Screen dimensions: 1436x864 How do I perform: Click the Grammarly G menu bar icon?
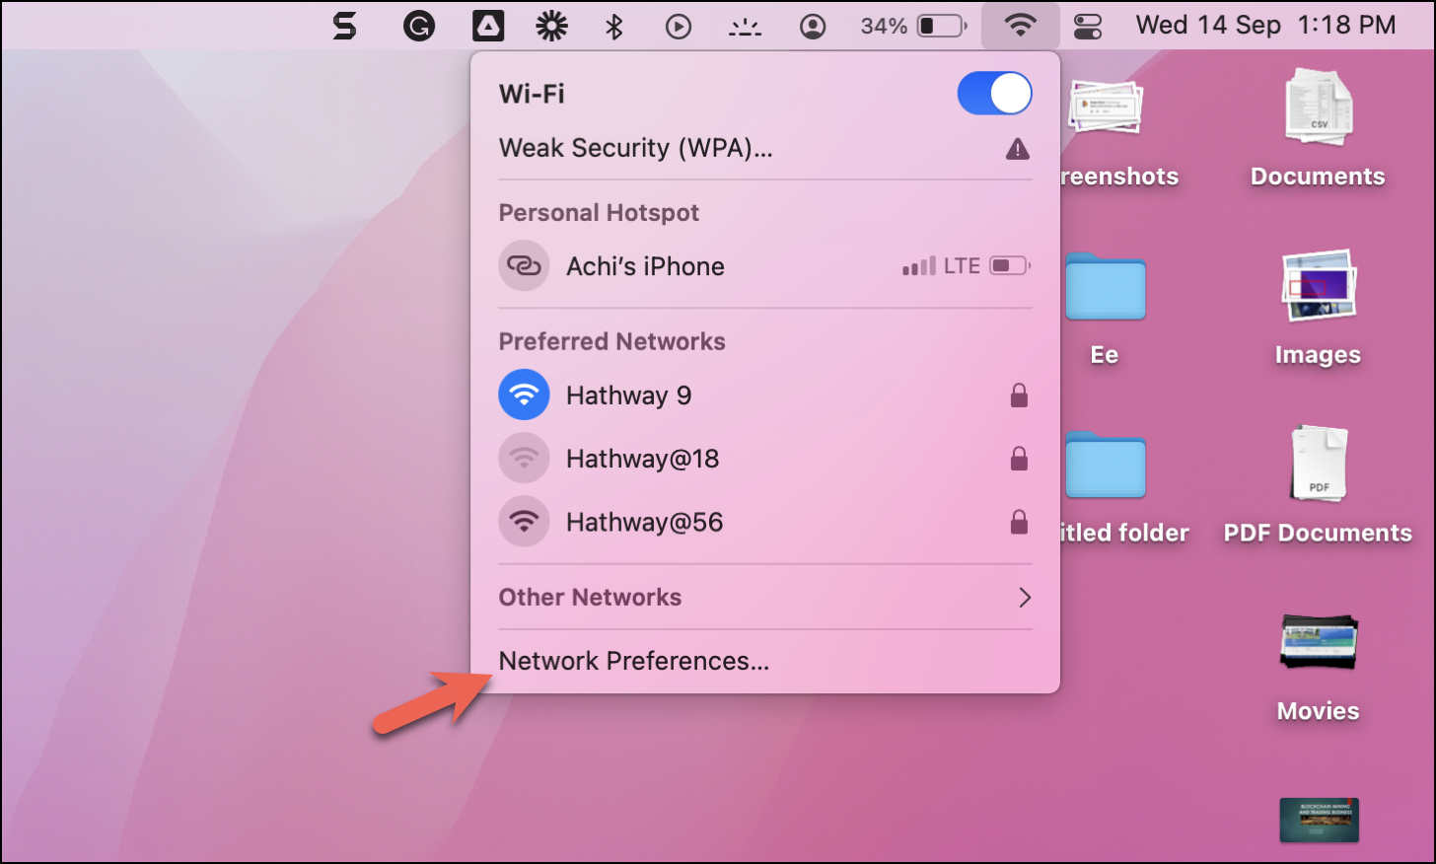coord(419,26)
